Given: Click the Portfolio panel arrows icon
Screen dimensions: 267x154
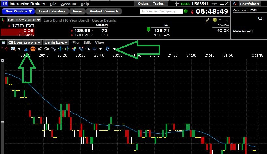Looking at the screenshot, I should pos(235,4).
